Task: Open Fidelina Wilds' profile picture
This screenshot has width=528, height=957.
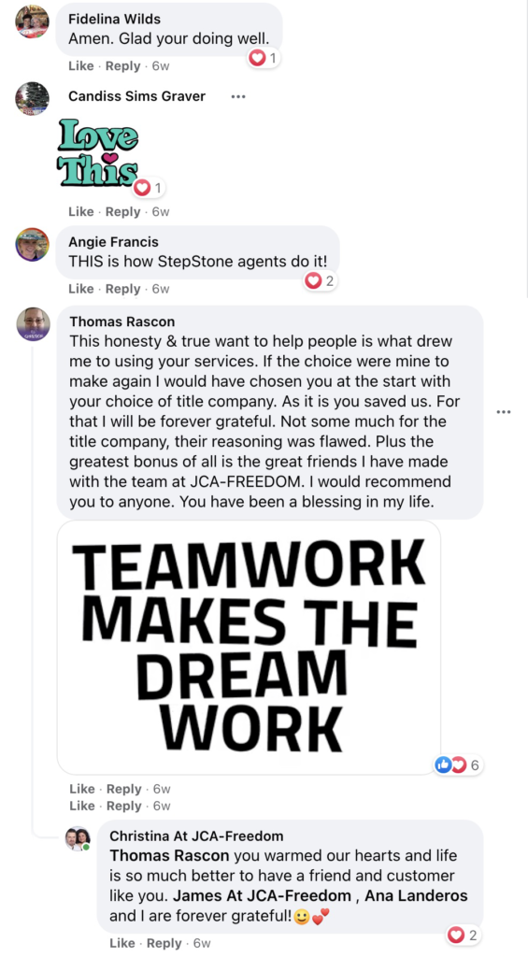Action: click(x=32, y=22)
